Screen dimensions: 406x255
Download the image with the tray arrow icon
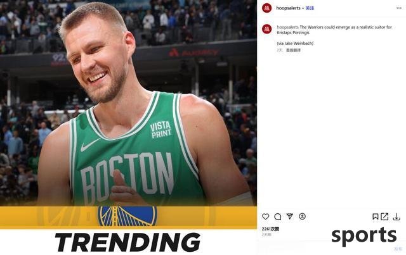click(x=396, y=216)
